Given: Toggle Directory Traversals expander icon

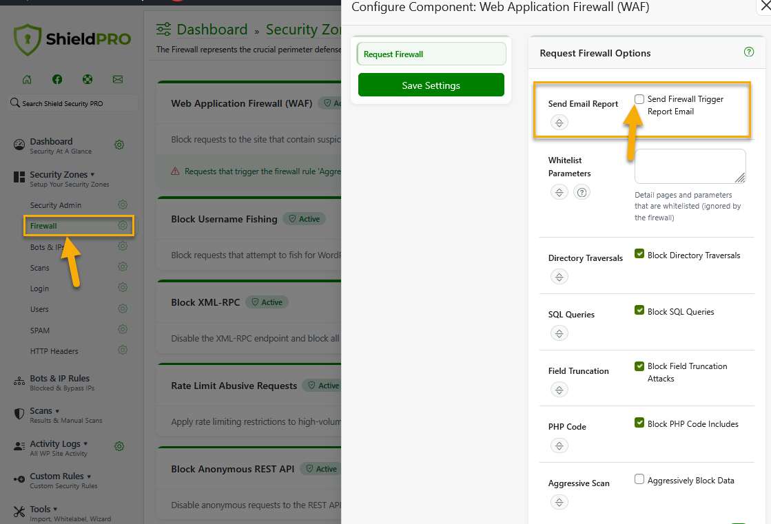Looking at the screenshot, I should 559,277.
